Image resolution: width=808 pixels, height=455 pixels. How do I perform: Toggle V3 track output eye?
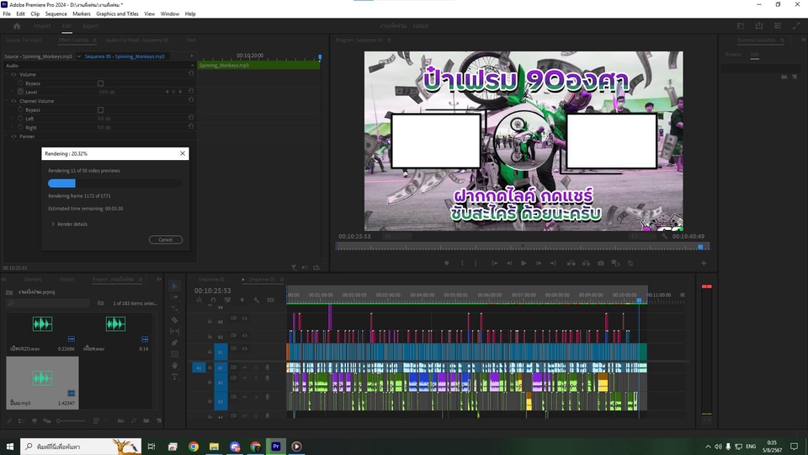245,318
